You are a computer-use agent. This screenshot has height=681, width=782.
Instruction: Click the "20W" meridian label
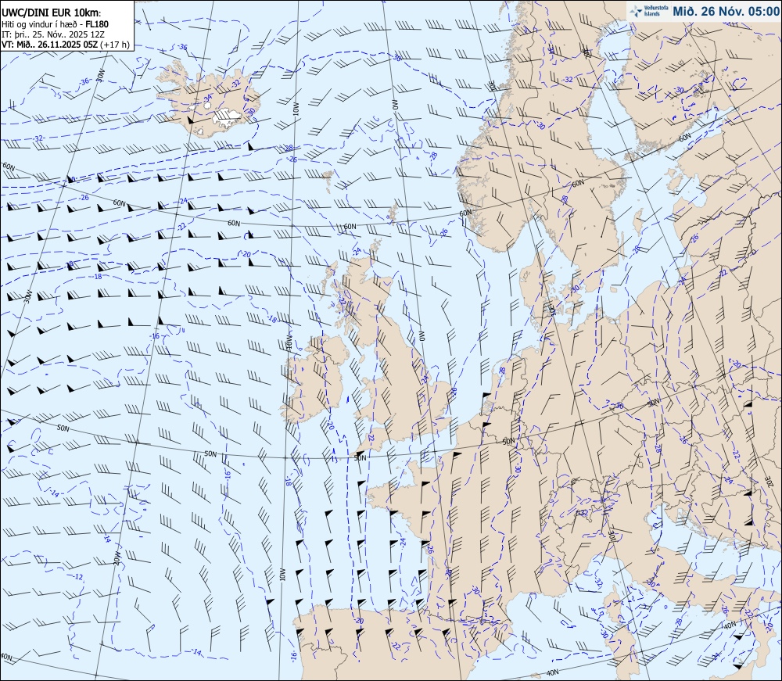coord(117,557)
